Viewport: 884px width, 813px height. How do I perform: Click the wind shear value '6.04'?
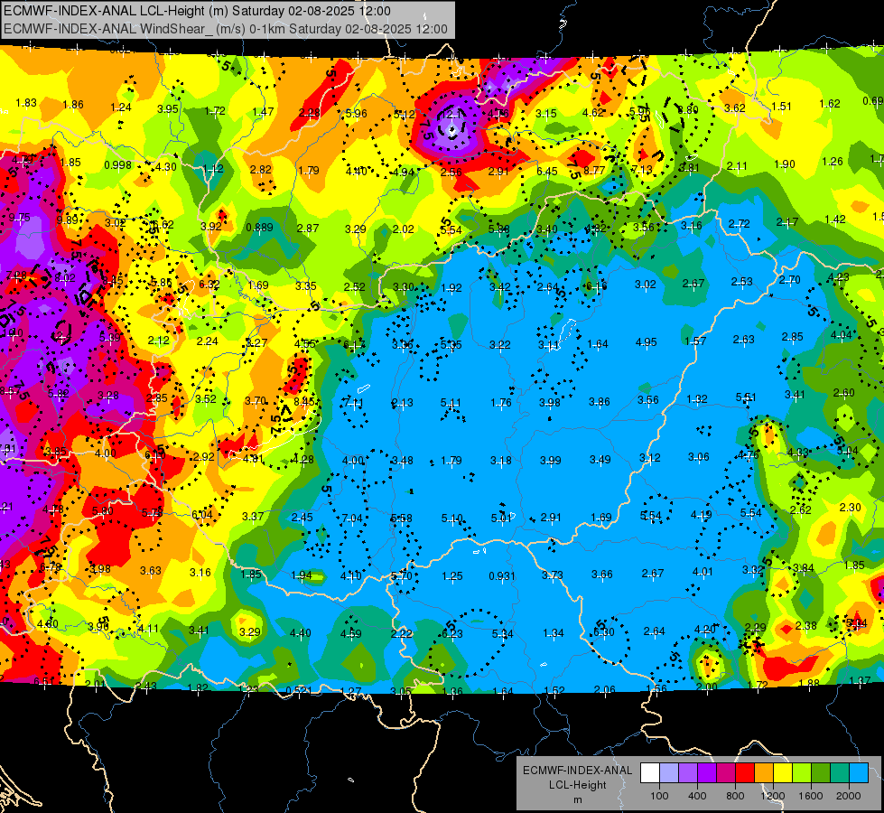(202, 515)
